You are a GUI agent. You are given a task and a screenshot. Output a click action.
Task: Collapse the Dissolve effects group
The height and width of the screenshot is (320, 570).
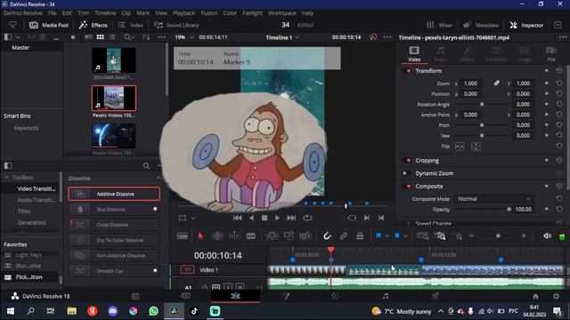[x=159, y=178]
